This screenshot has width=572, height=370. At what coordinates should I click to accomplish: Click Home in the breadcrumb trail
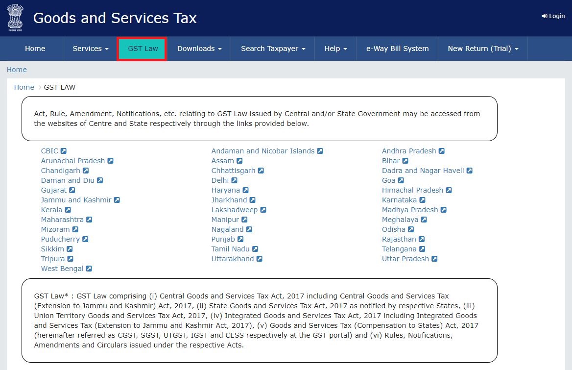(x=24, y=87)
